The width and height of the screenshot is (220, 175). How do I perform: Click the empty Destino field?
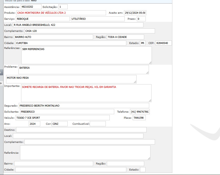(x=81, y=130)
